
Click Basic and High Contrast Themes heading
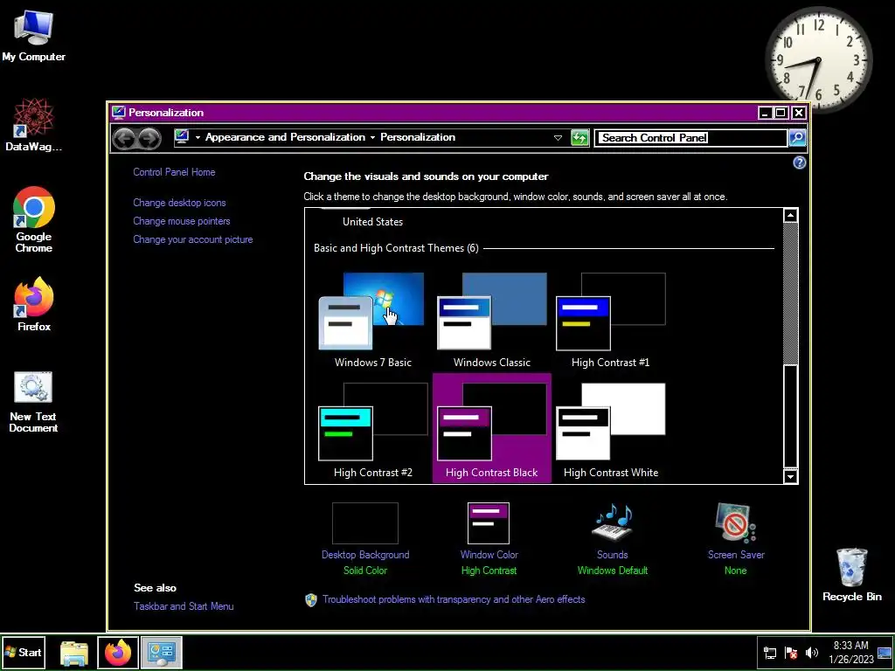(x=396, y=248)
